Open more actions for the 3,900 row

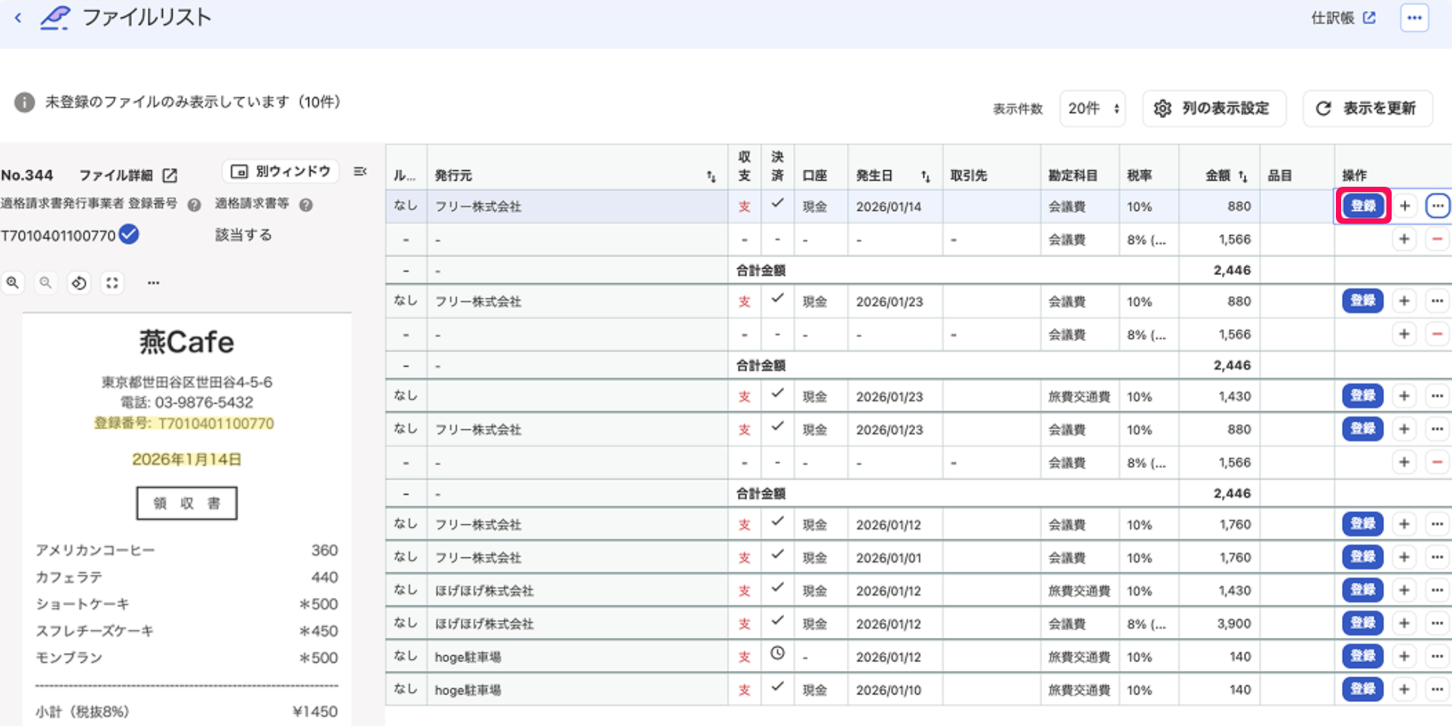click(1438, 623)
